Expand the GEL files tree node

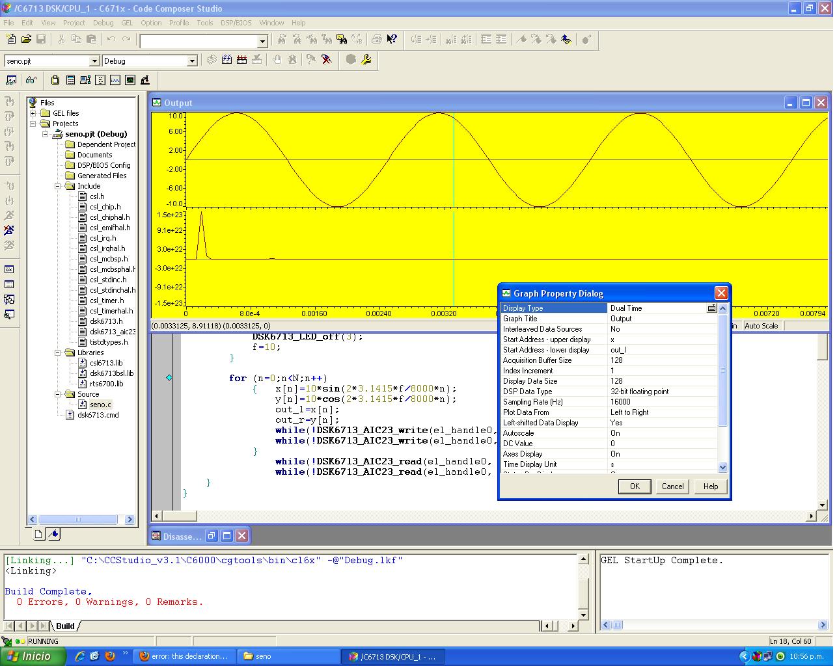coord(33,113)
